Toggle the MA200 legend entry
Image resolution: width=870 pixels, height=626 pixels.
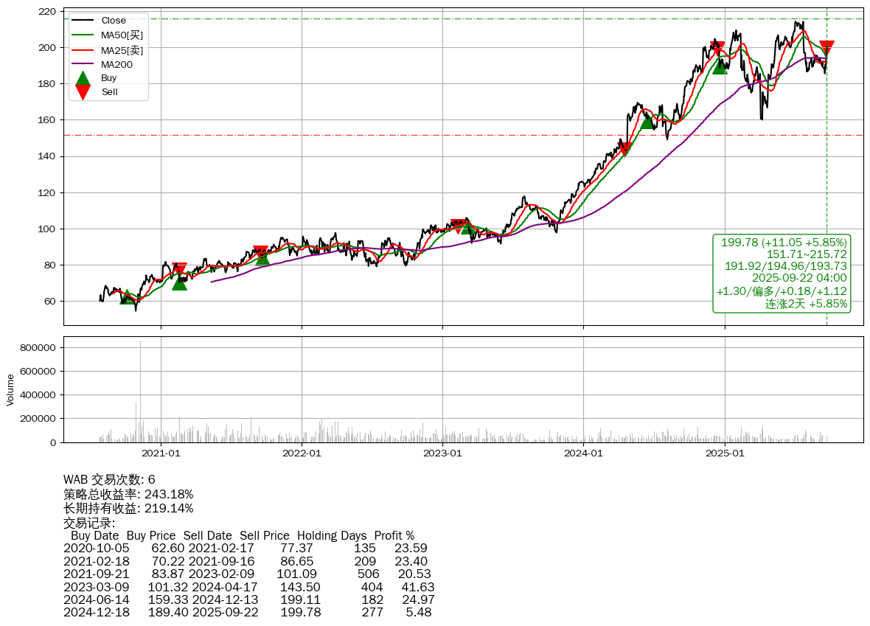point(116,65)
